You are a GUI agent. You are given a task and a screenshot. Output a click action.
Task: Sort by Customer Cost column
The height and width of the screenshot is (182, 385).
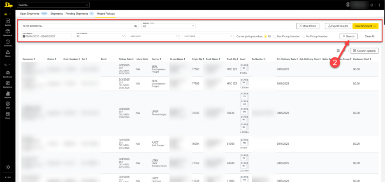pos(362,59)
